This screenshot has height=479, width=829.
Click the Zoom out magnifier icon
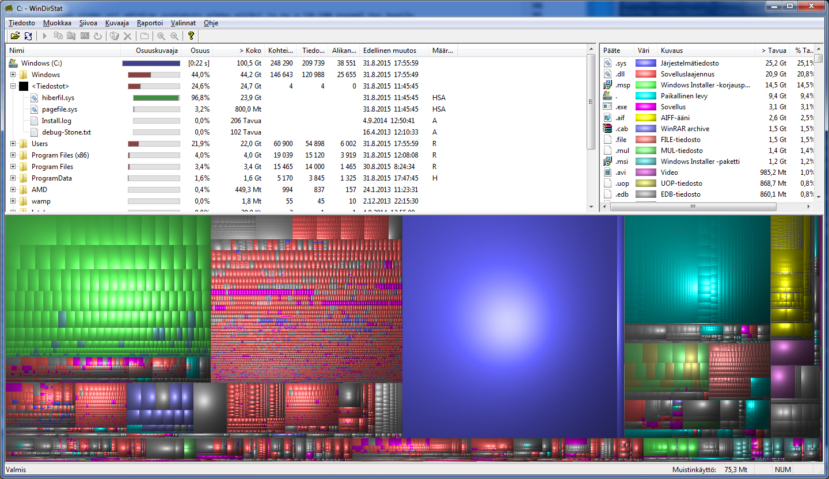point(174,36)
